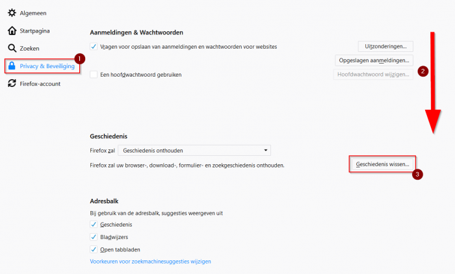This screenshot has width=455, height=274.
Task: Click the Algemeen gear icon
Action: pyautogui.click(x=12, y=13)
